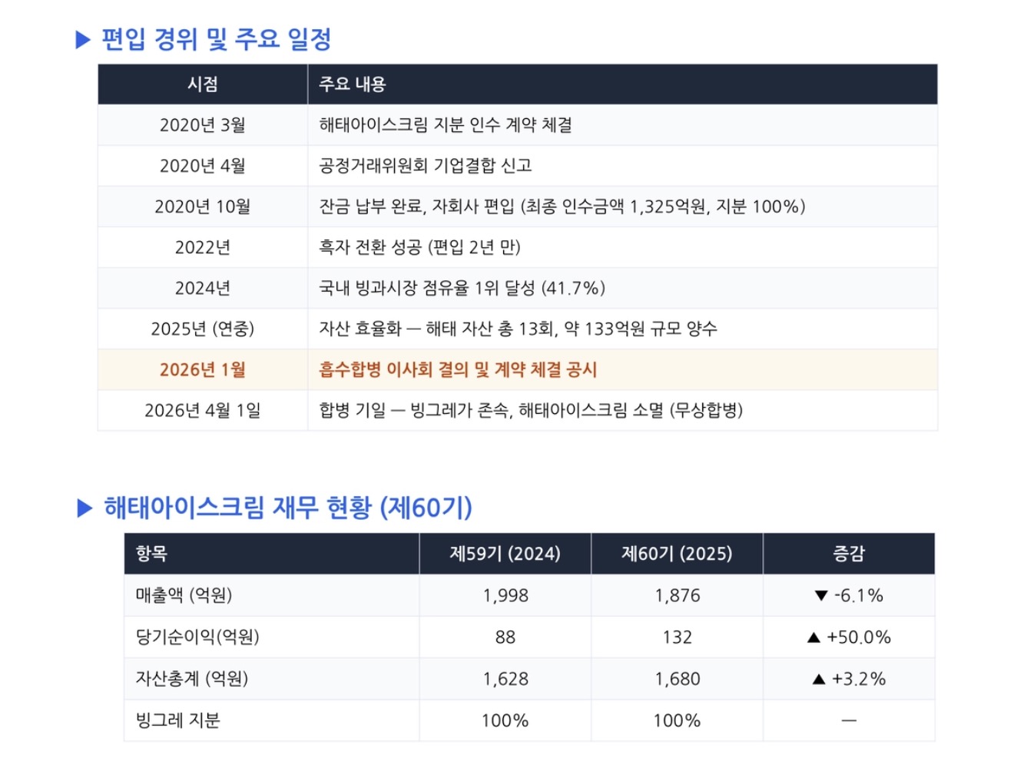The image size is (1014, 761).
Task: Click the '2024년' date cell
Action: point(203,288)
